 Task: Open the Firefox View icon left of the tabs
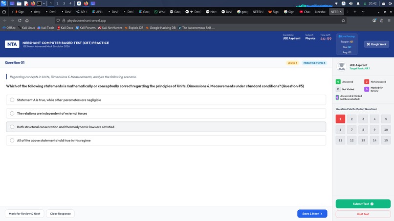(4, 12)
